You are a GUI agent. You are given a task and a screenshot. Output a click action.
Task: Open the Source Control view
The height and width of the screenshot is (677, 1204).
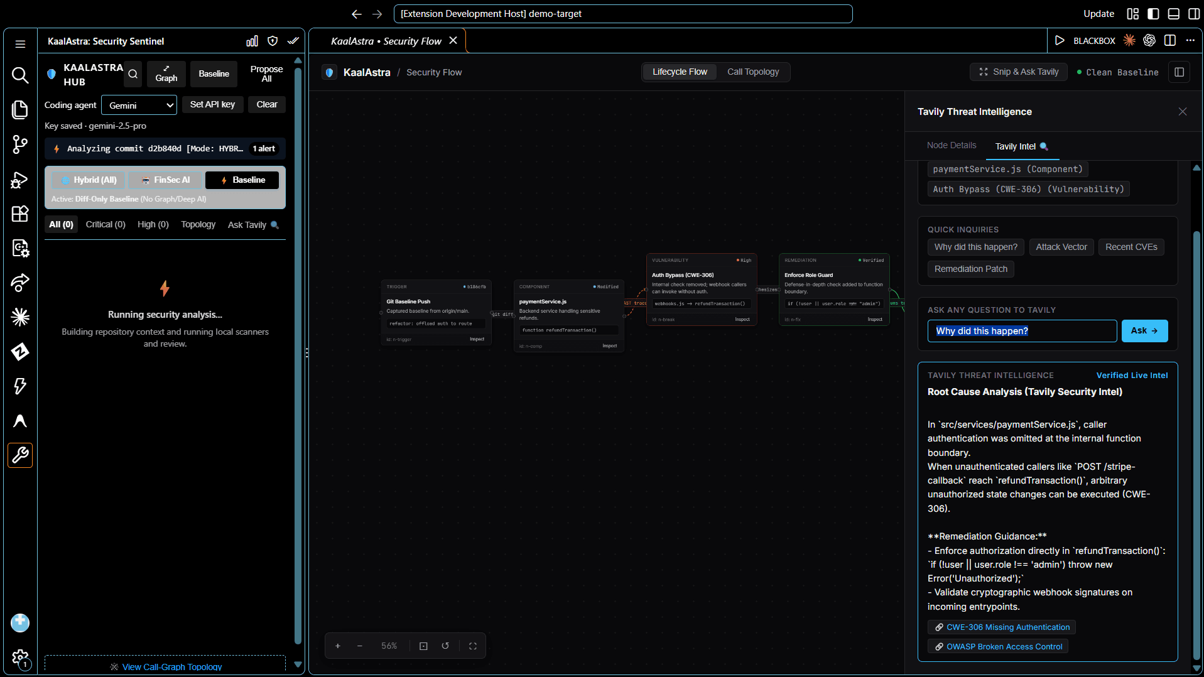coord(20,144)
